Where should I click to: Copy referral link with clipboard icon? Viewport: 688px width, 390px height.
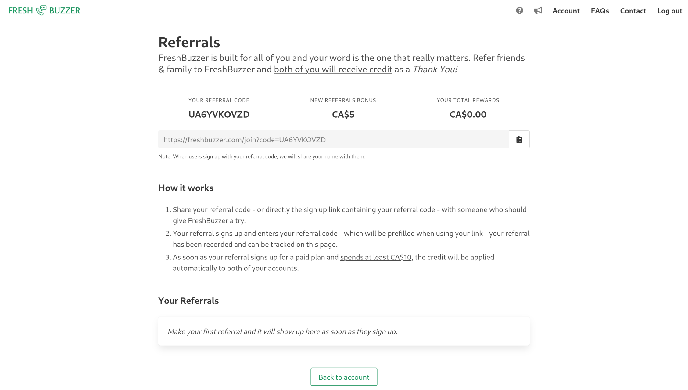[519, 140]
